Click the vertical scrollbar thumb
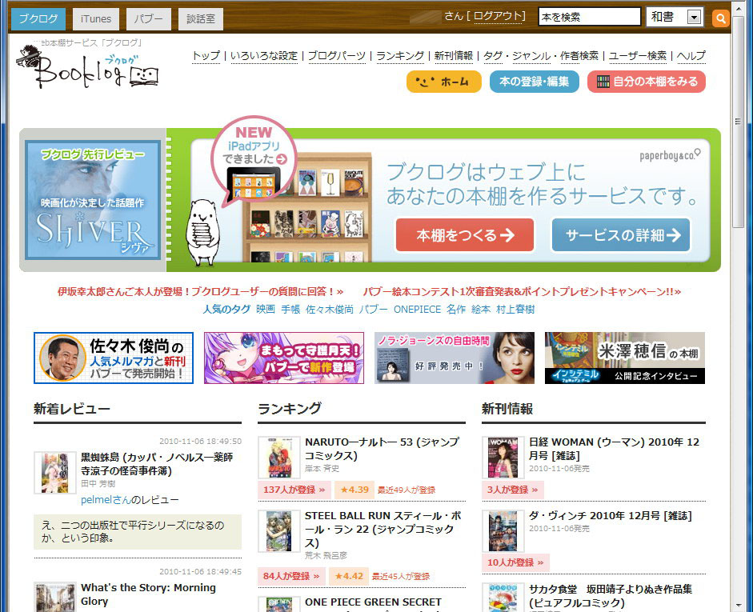753x612 pixels. point(738,122)
